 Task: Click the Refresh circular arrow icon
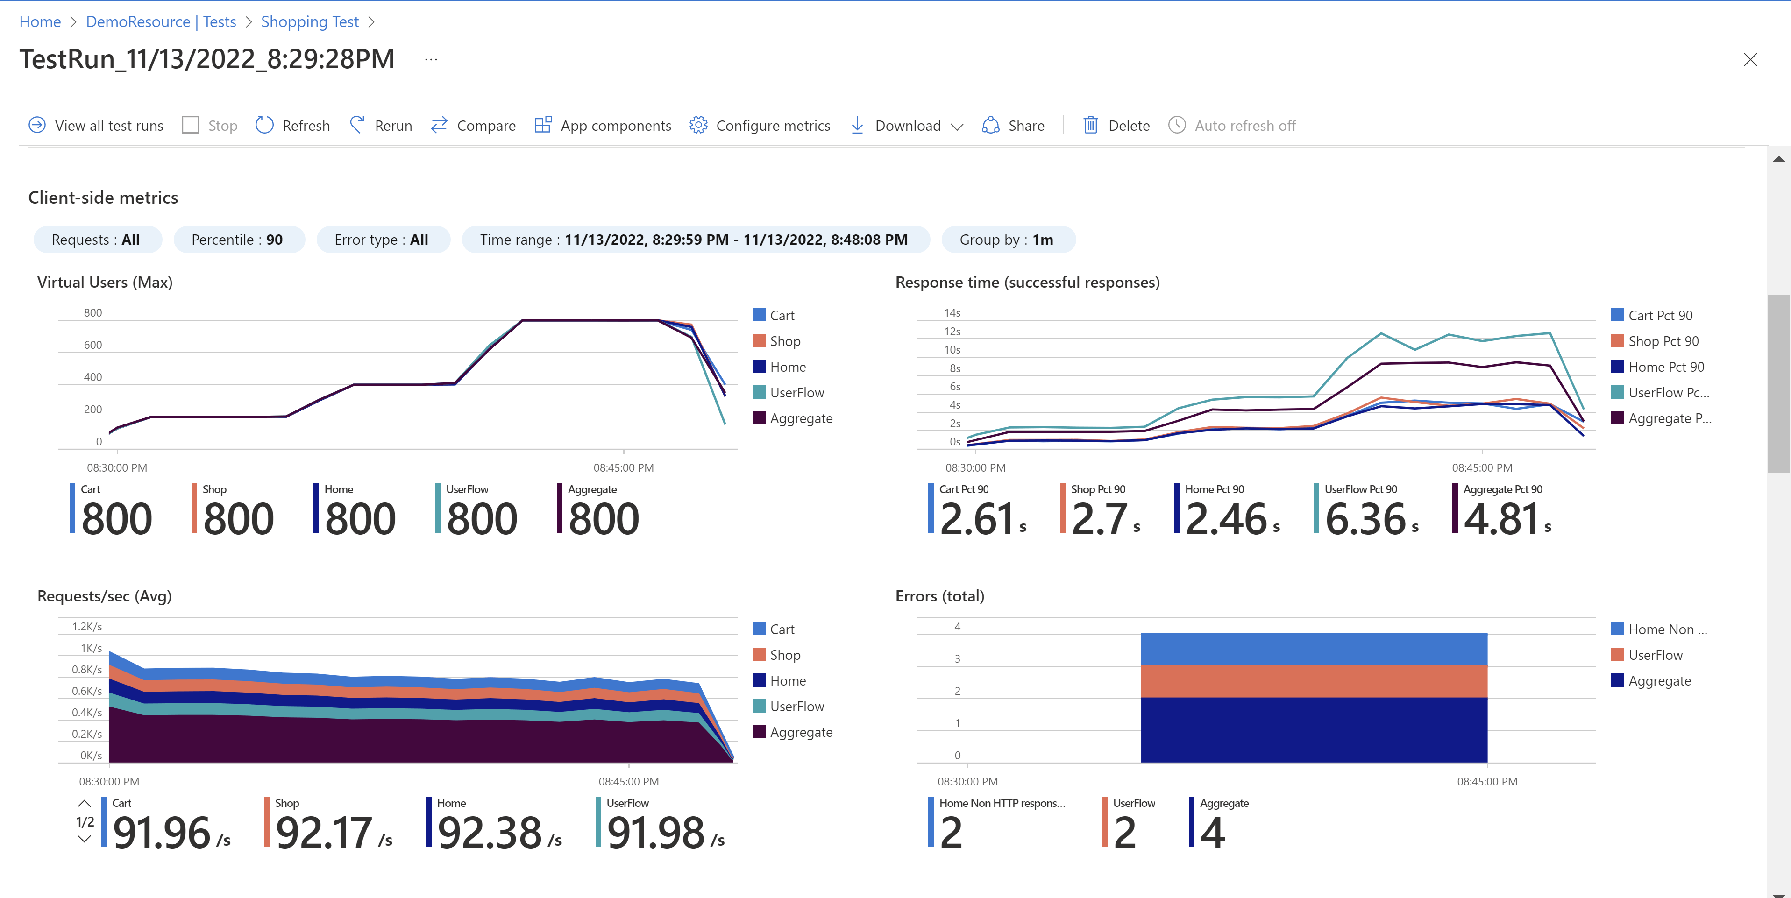click(x=264, y=125)
